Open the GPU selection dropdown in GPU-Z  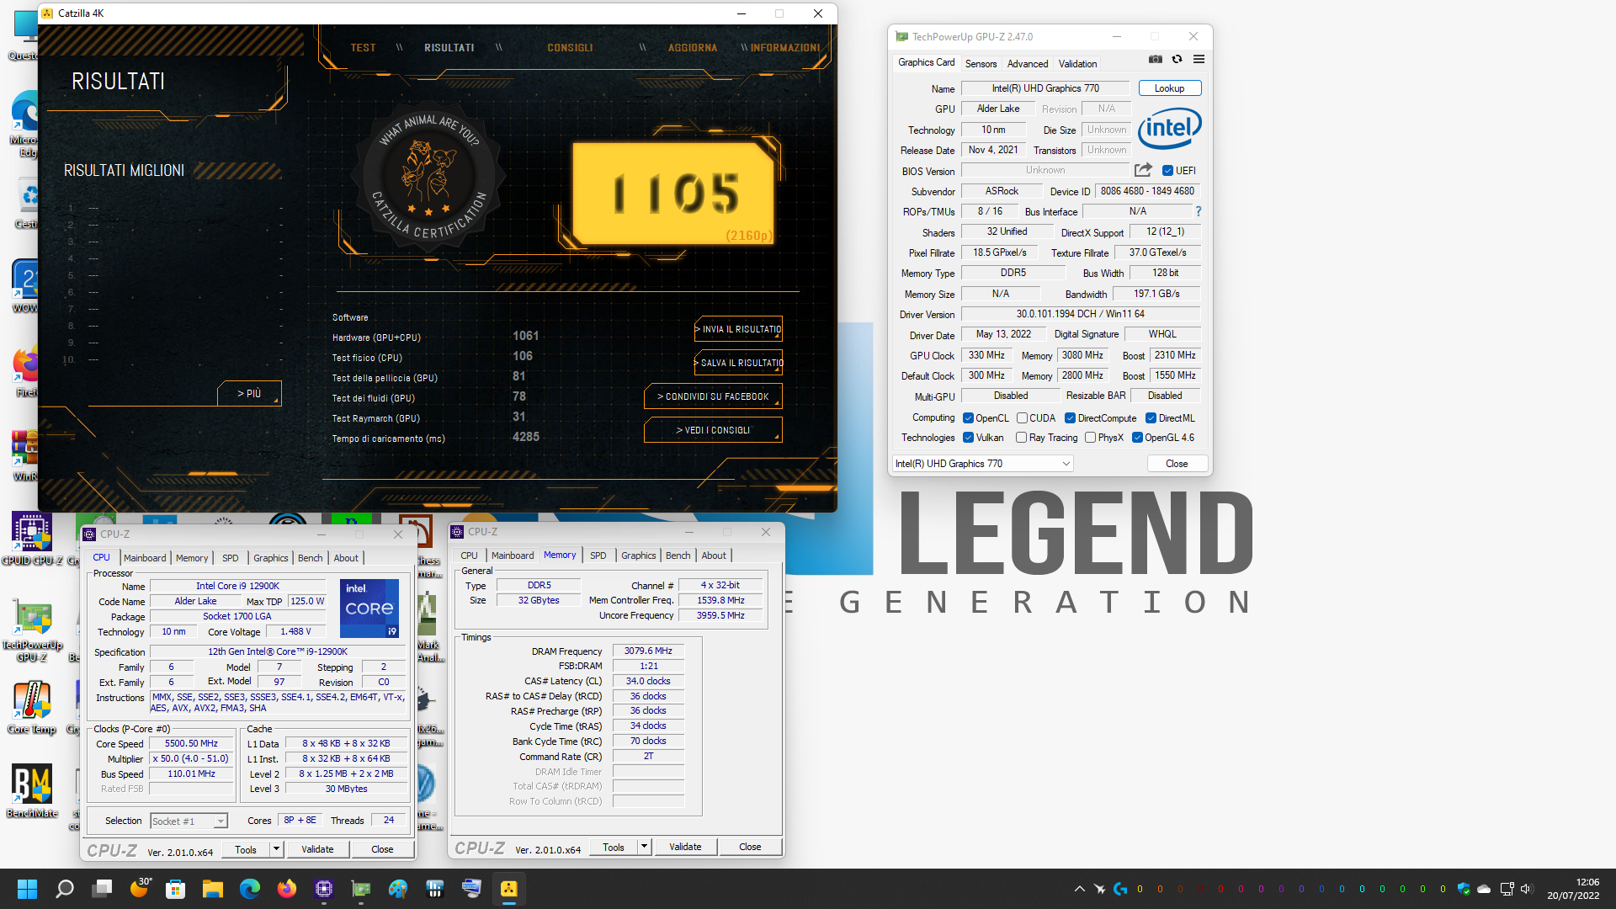point(982,464)
